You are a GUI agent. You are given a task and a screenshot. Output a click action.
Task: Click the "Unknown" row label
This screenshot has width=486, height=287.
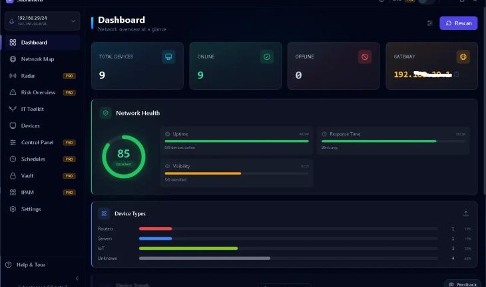click(108, 258)
